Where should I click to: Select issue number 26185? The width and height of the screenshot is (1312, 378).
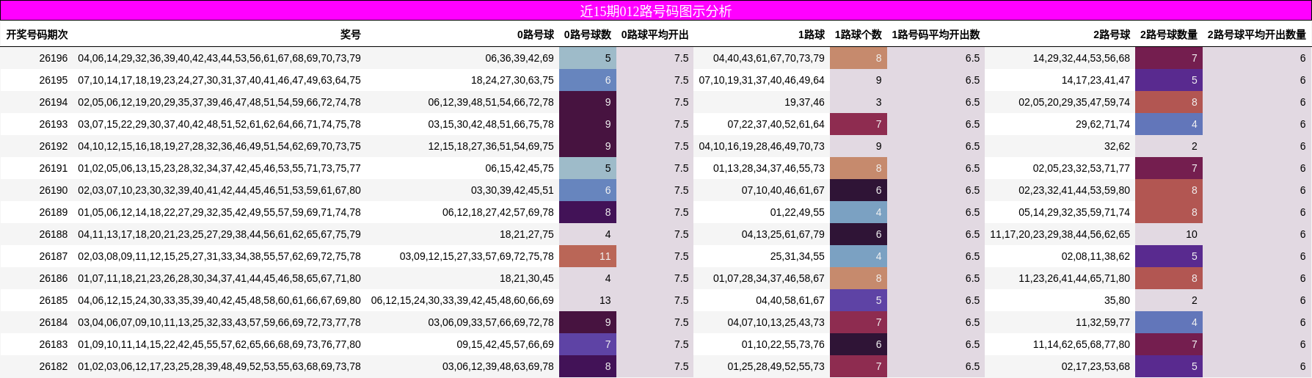[54, 300]
